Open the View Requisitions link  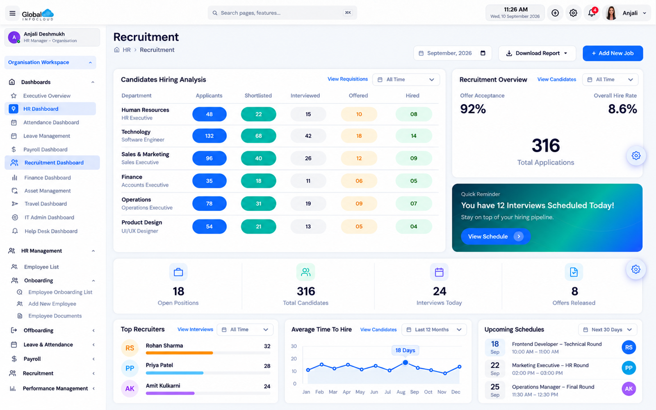[x=348, y=79]
